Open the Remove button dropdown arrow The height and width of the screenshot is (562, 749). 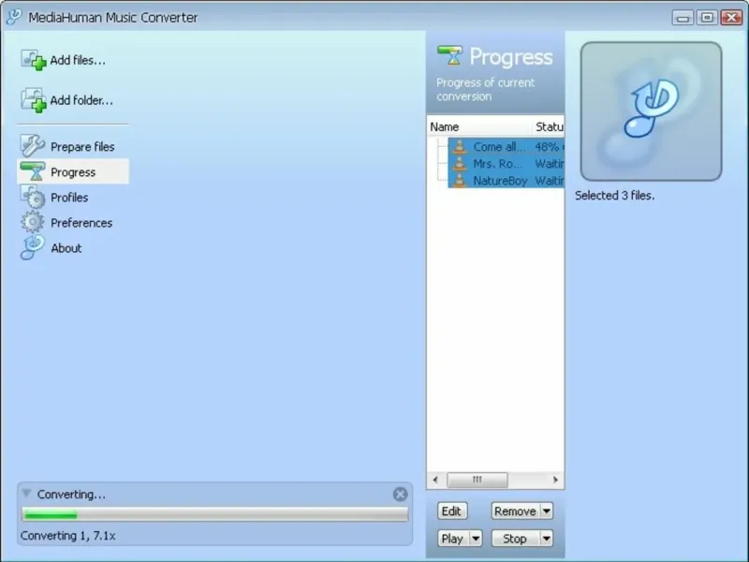tap(547, 510)
